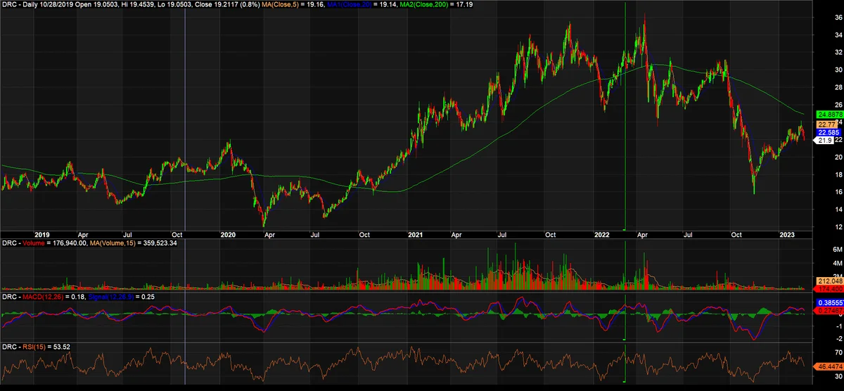Image resolution: width=844 pixels, height=391 pixels.
Task: Click the 2022 date axis label
Action: coord(602,235)
